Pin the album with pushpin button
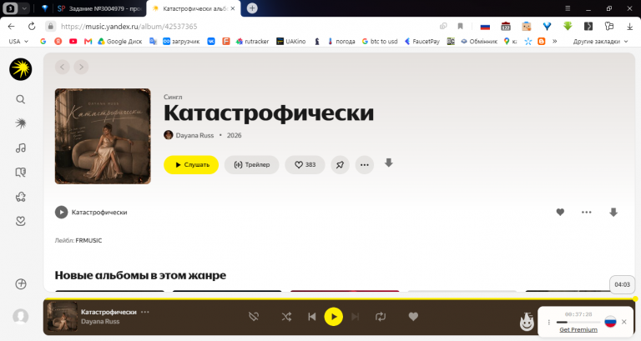The width and height of the screenshot is (641, 341). 341,165
